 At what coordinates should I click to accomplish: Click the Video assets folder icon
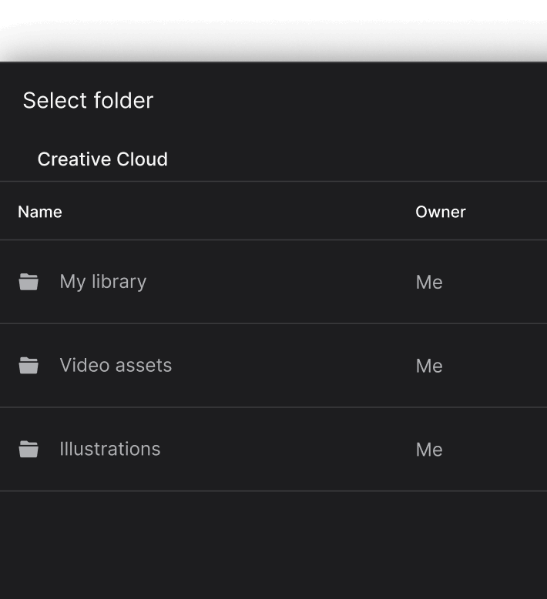(x=29, y=366)
